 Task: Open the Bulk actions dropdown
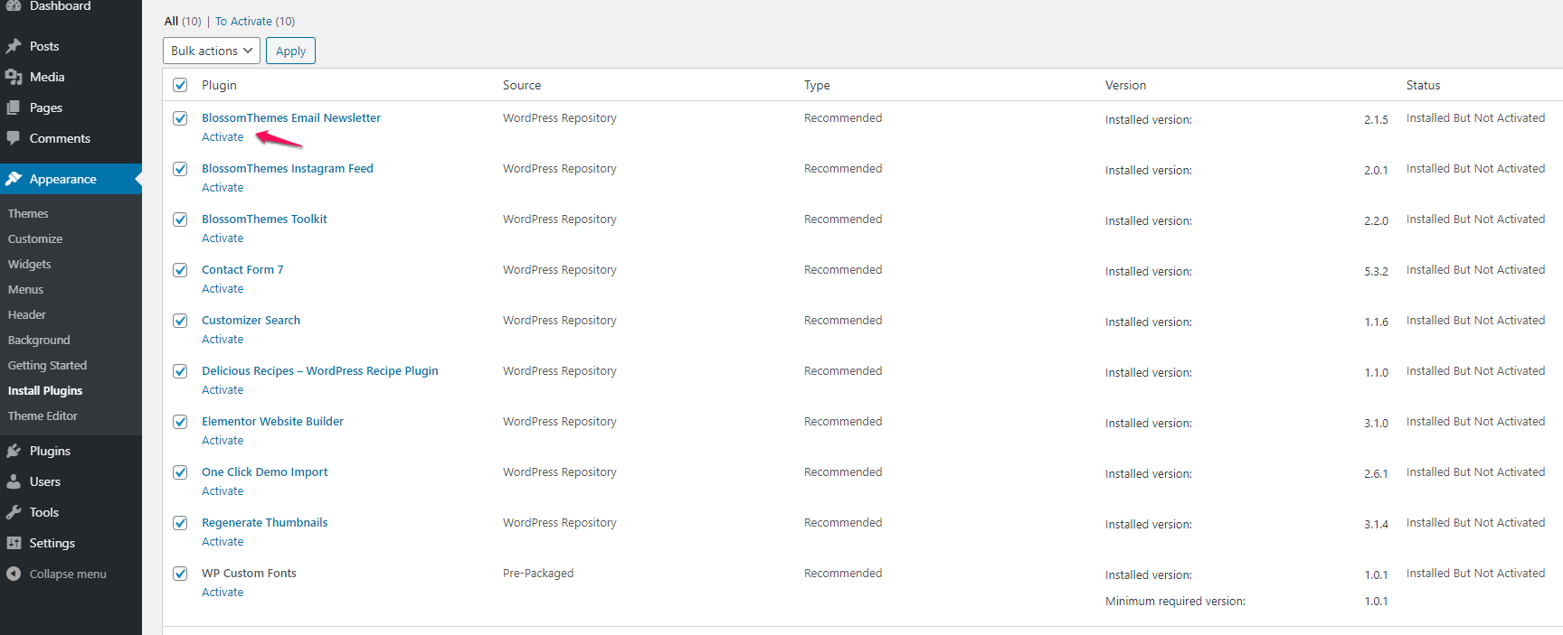pos(212,51)
